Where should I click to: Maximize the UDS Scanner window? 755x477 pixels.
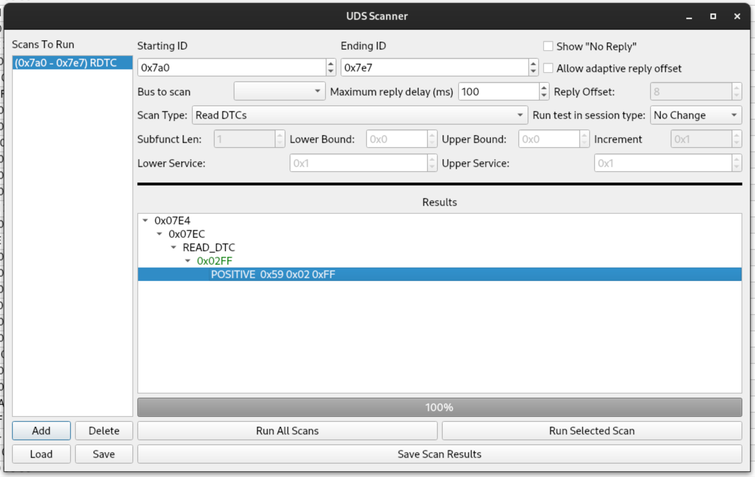click(x=713, y=16)
